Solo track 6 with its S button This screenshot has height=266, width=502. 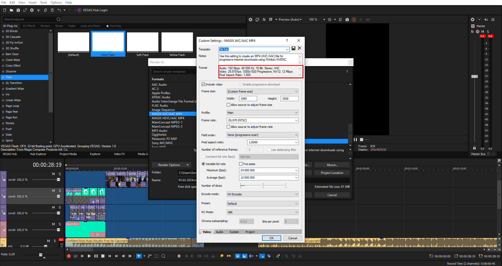(x=60, y=224)
